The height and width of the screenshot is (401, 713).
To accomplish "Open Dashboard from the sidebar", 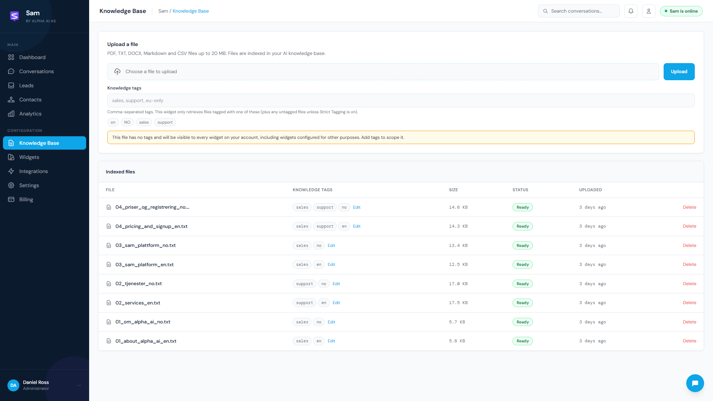I will 45,57.
